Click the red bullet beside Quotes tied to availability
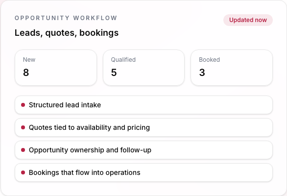The height and width of the screenshot is (196, 287). pyautogui.click(x=23, y=127)
